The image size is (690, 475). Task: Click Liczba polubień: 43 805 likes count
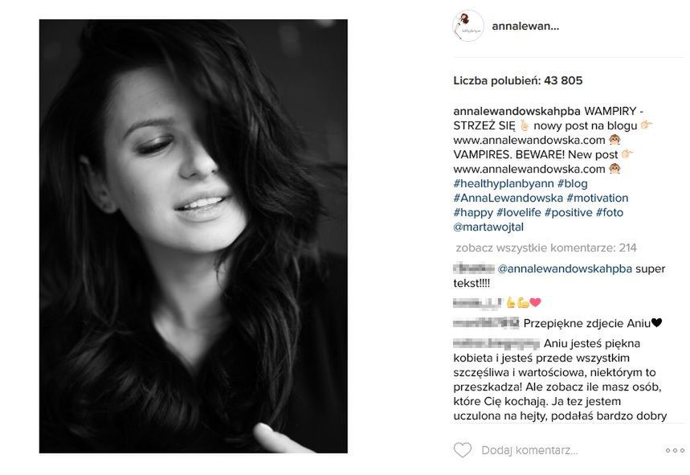pos(518,80)
